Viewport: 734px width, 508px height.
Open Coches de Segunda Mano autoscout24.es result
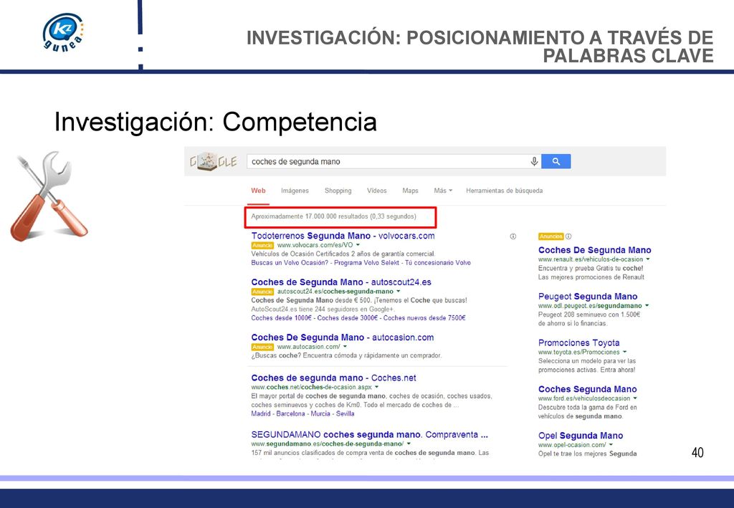click(341, 282)
